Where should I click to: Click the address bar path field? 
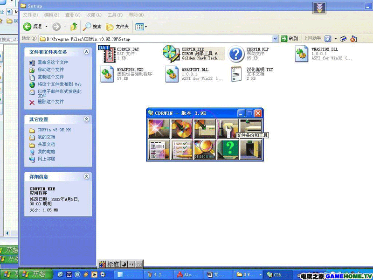pyautogui.click(x=156, y=39)
